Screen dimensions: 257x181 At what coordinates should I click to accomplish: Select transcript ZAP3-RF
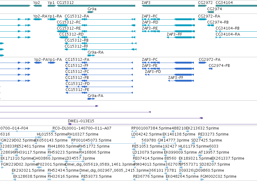click(174, 34)
